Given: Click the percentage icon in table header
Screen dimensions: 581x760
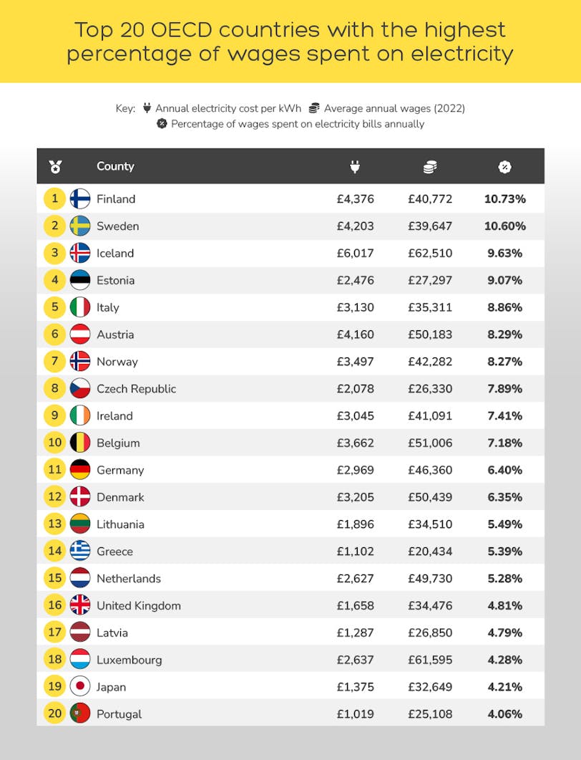Looking at the screenshot, I should point(504,167).
